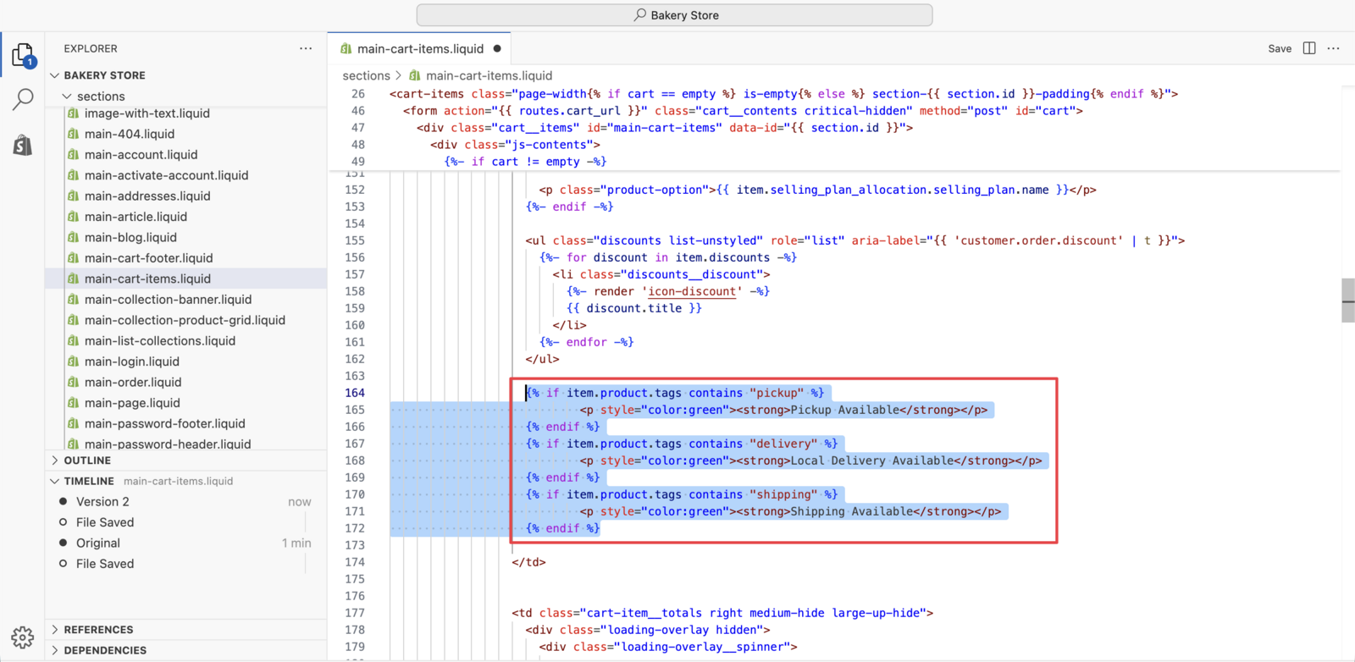Open the Search view magnifier icon
This screenshot has height=662, width=1355.
(23, 99)
